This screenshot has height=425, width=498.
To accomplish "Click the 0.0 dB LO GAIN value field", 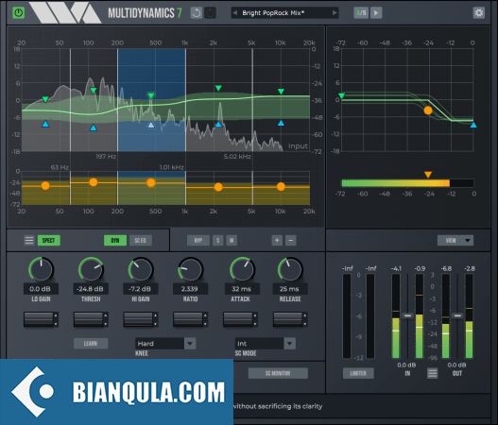I will (x=41, y=289).
